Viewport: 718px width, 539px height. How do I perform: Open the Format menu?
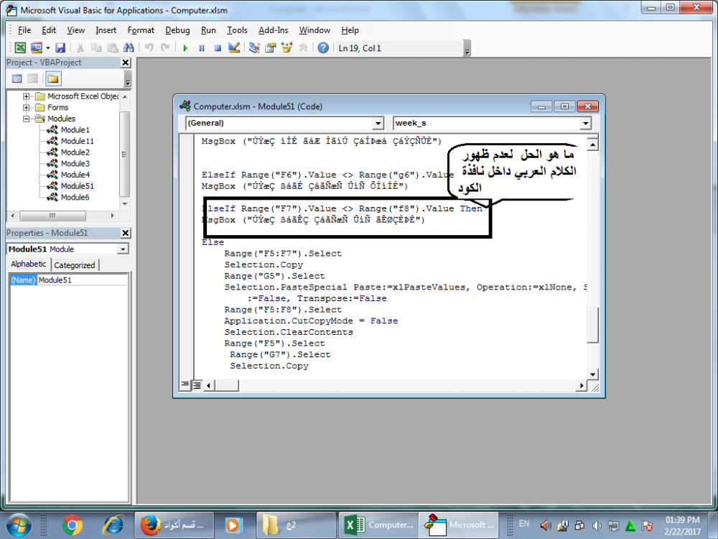tap(141, 30)
